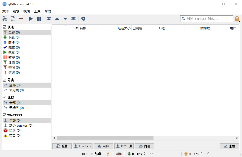Open the 内容 panel button
242x157 pixels.
tap(145, 146)
